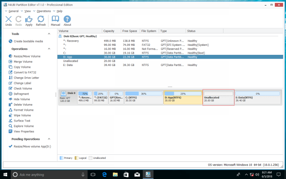Click the GPT(Res...) 16.00 MB block
Image resolution: width=286 pixels, height=179 pixels.
point(116,97)
